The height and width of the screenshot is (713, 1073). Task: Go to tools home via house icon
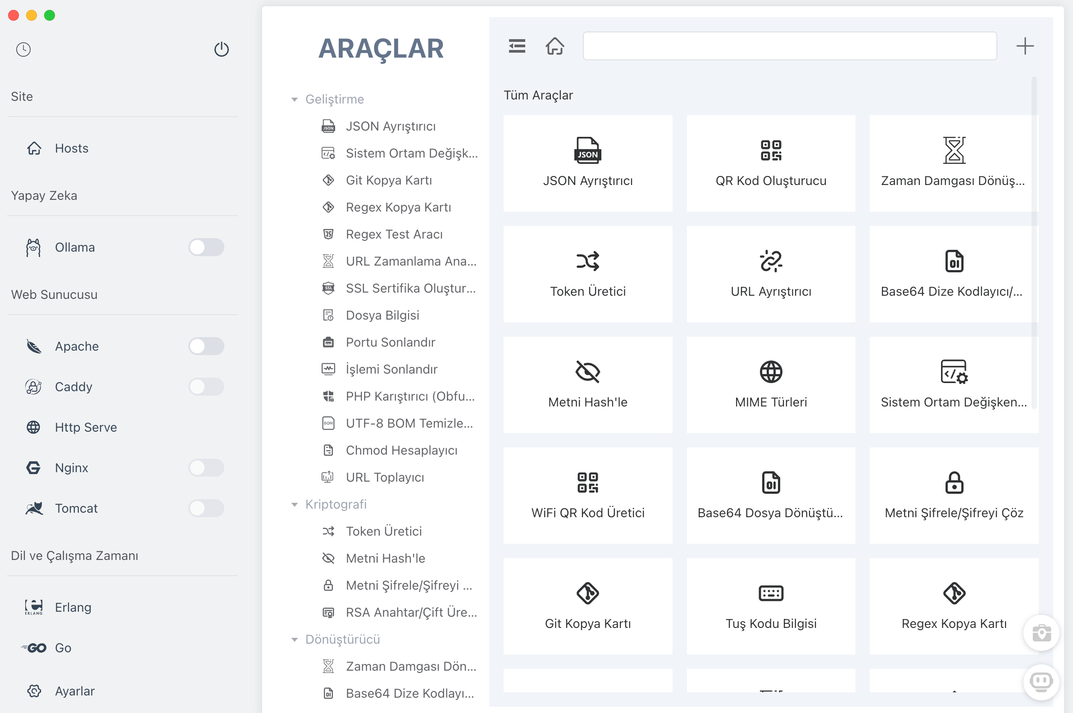555,46
